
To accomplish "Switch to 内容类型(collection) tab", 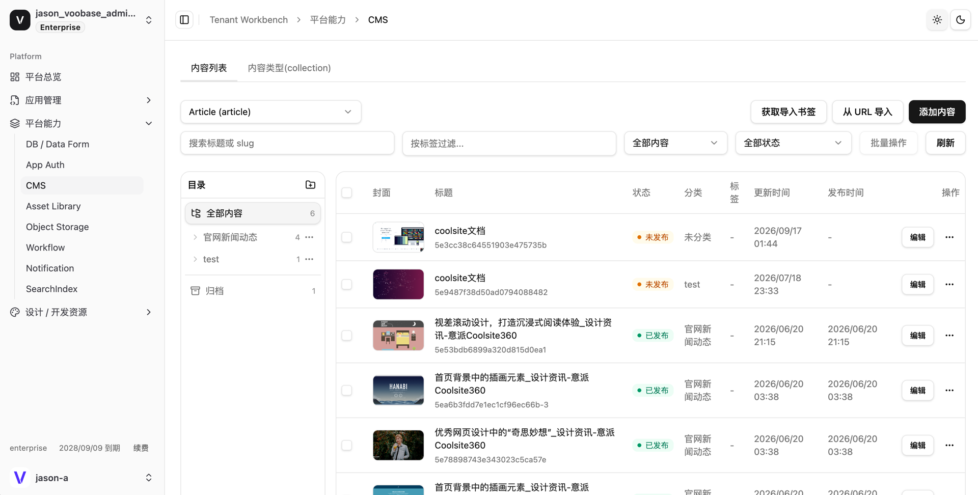I will pyautogui.click(x=289, y=68).
